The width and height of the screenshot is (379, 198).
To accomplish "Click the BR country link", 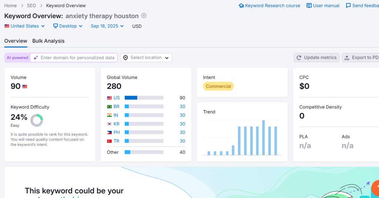I will (x=117, y=106).
